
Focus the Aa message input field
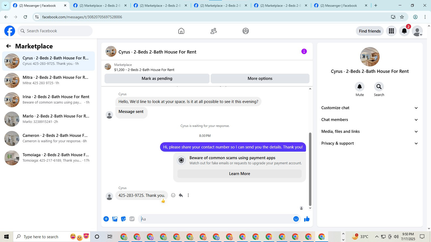click(x=215, y=219)
